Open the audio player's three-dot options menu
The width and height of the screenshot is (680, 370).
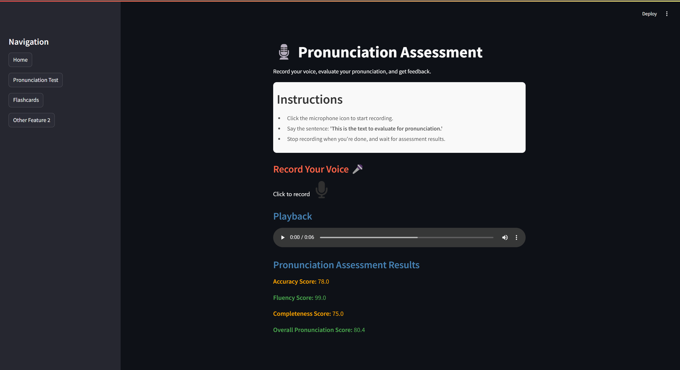click(x=516, y=237)
